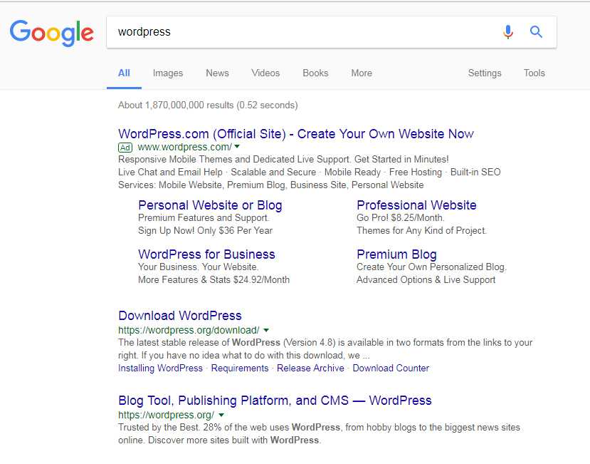The width and height of the screenshot is (590, 464).
Task: Switch to the Images tab
Action: (168, 73)
